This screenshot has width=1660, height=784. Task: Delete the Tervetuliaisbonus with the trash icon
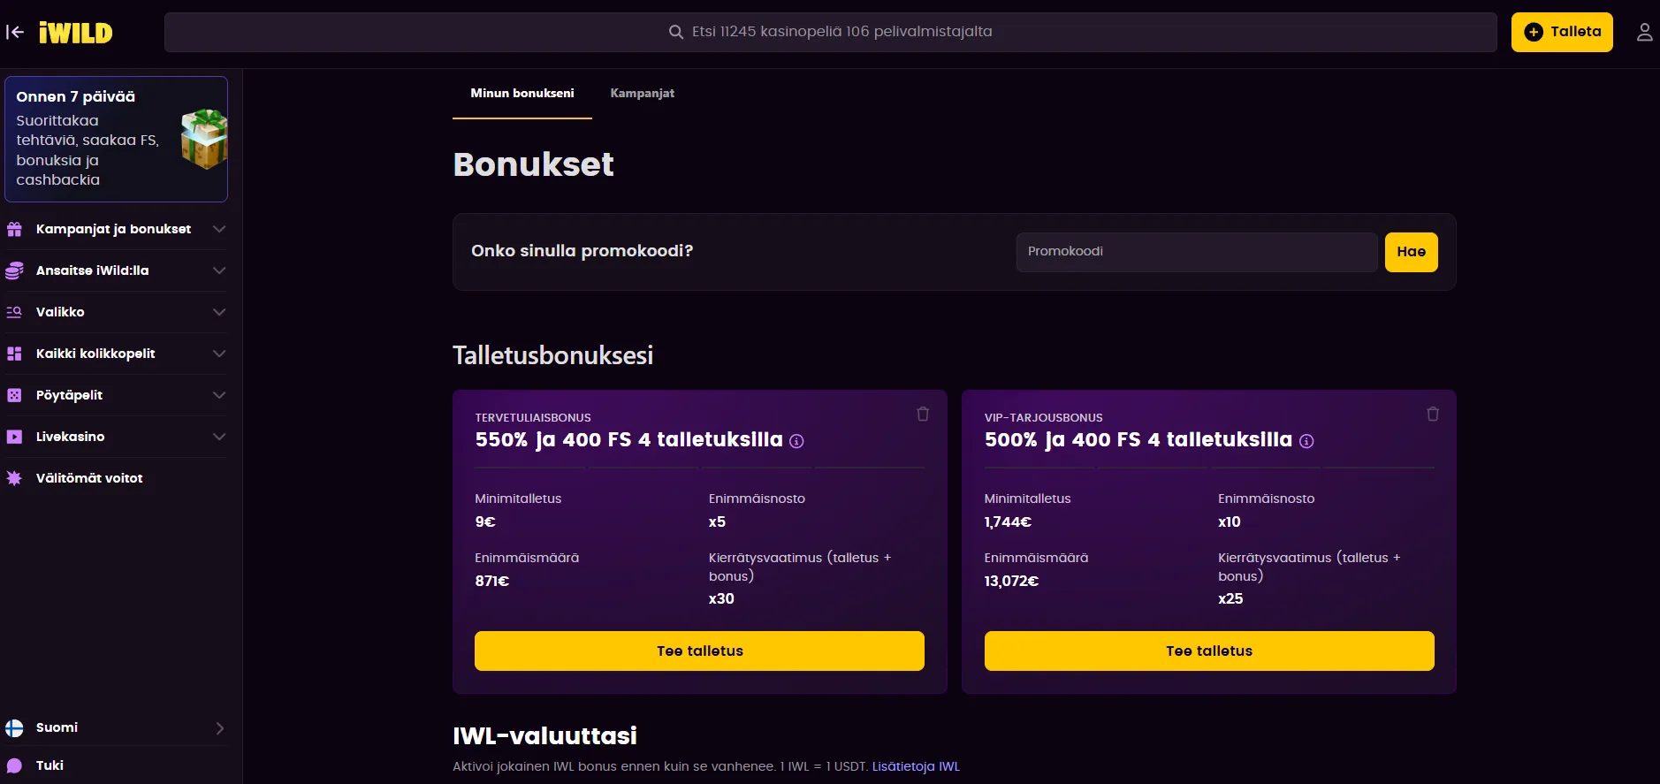click(923, 414)
